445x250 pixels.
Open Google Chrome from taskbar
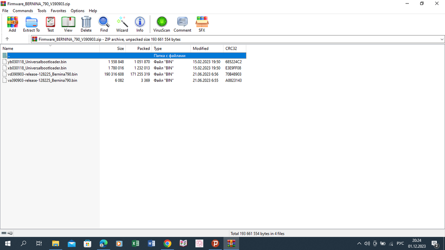tap(168, 243)
